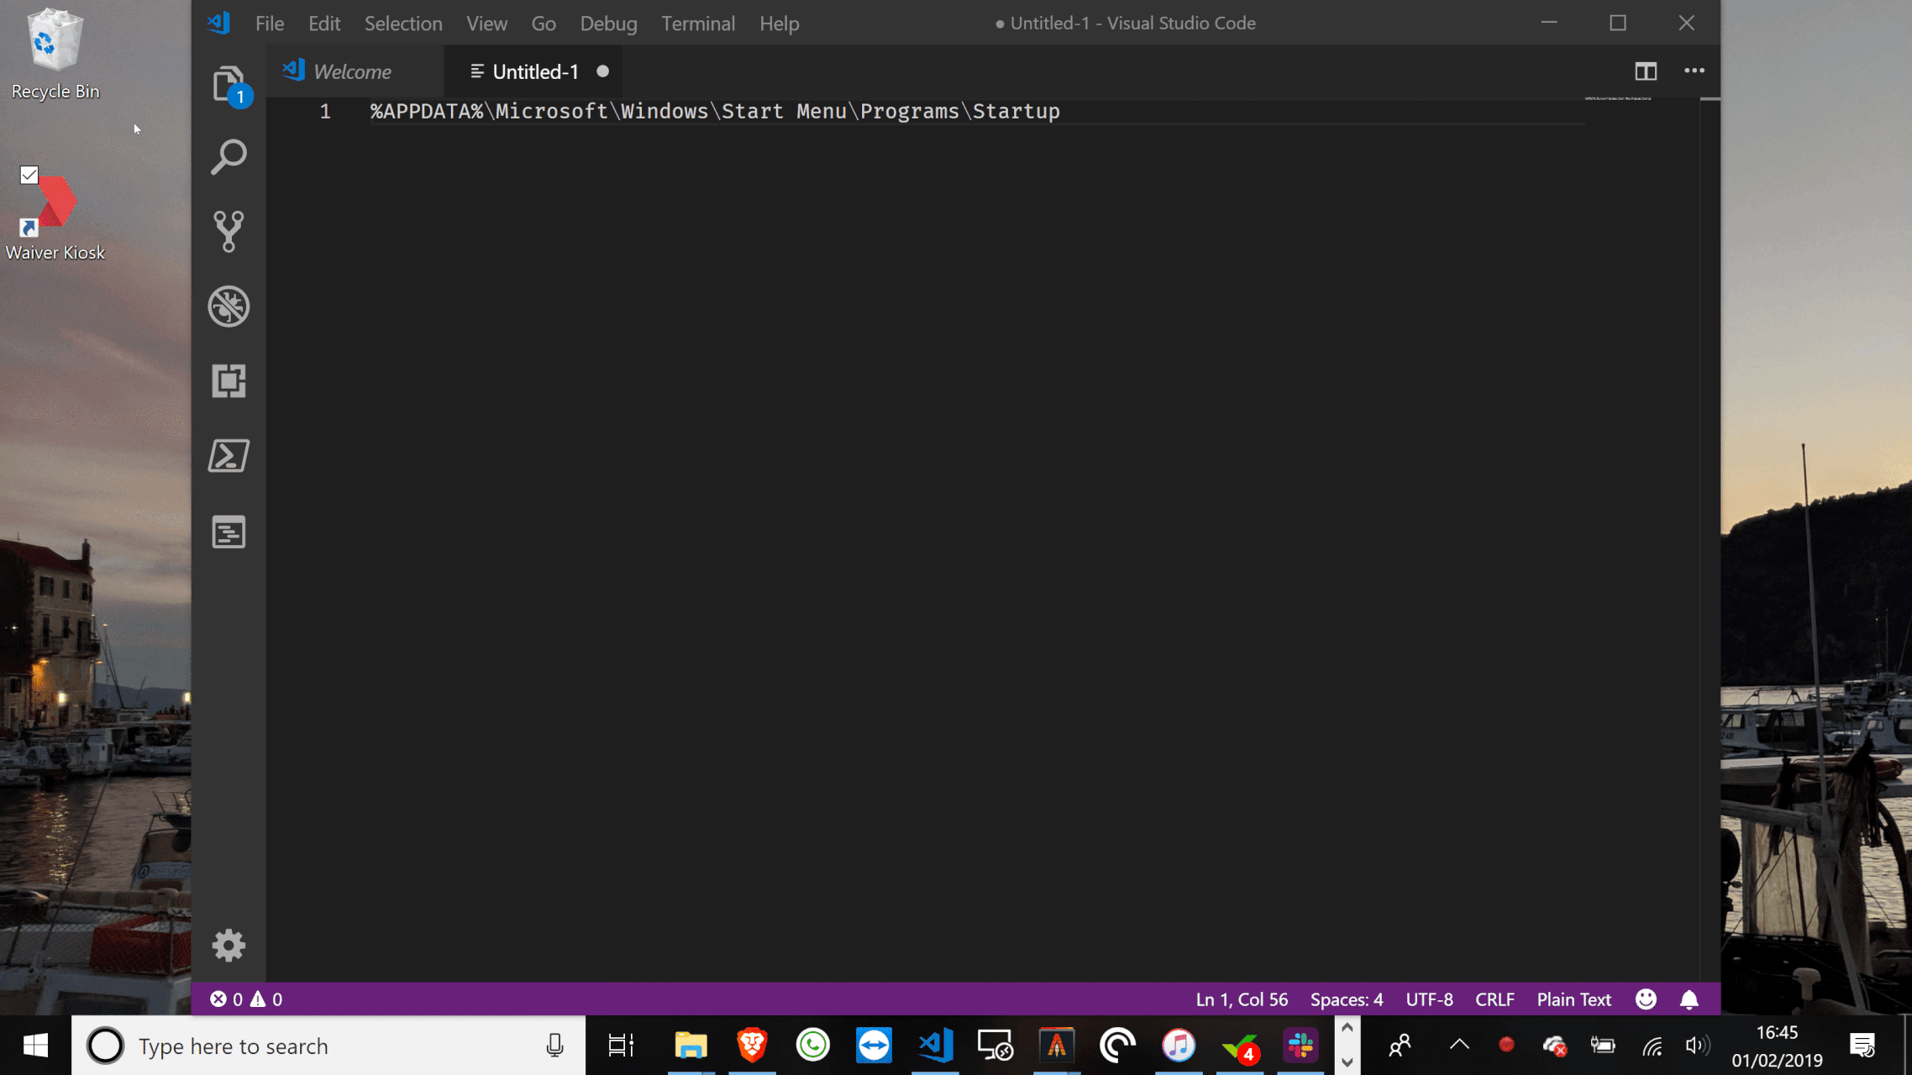Viewport: 1912px width, 1075px height.
Task: Open the editor More Actions ellipsis
Action: click(1694, 71)
